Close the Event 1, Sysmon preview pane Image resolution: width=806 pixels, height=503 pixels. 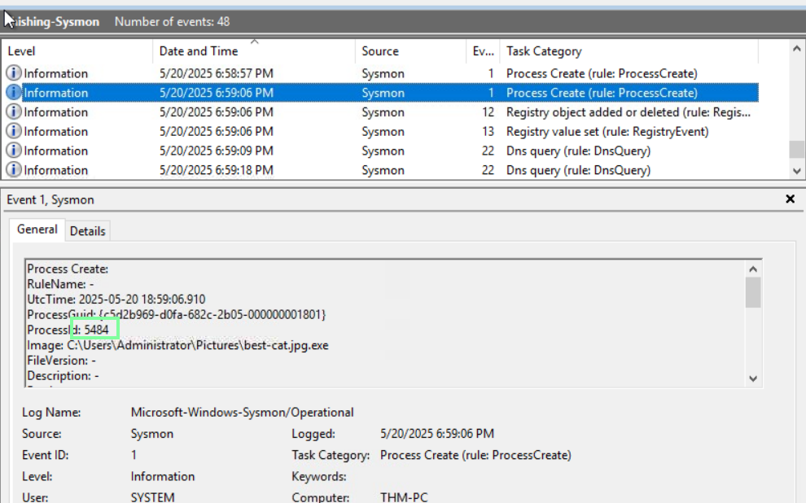[790, 199]
